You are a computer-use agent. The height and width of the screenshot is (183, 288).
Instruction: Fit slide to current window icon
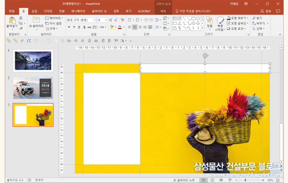[278, 180]
